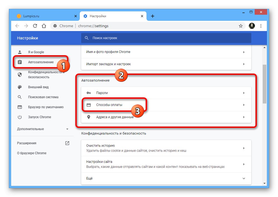Open Chrome's three-dot menu
This screenshot has height=197, width=278.
click(x=261, y=26)
